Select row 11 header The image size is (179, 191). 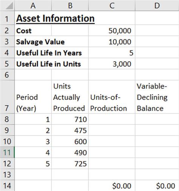click(7, 152)
